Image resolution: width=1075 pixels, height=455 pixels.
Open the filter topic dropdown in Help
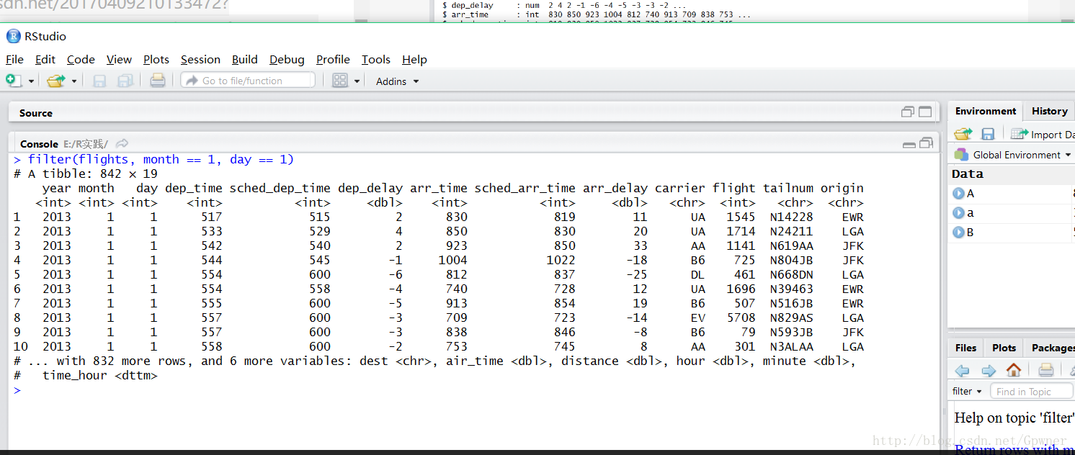968,392
